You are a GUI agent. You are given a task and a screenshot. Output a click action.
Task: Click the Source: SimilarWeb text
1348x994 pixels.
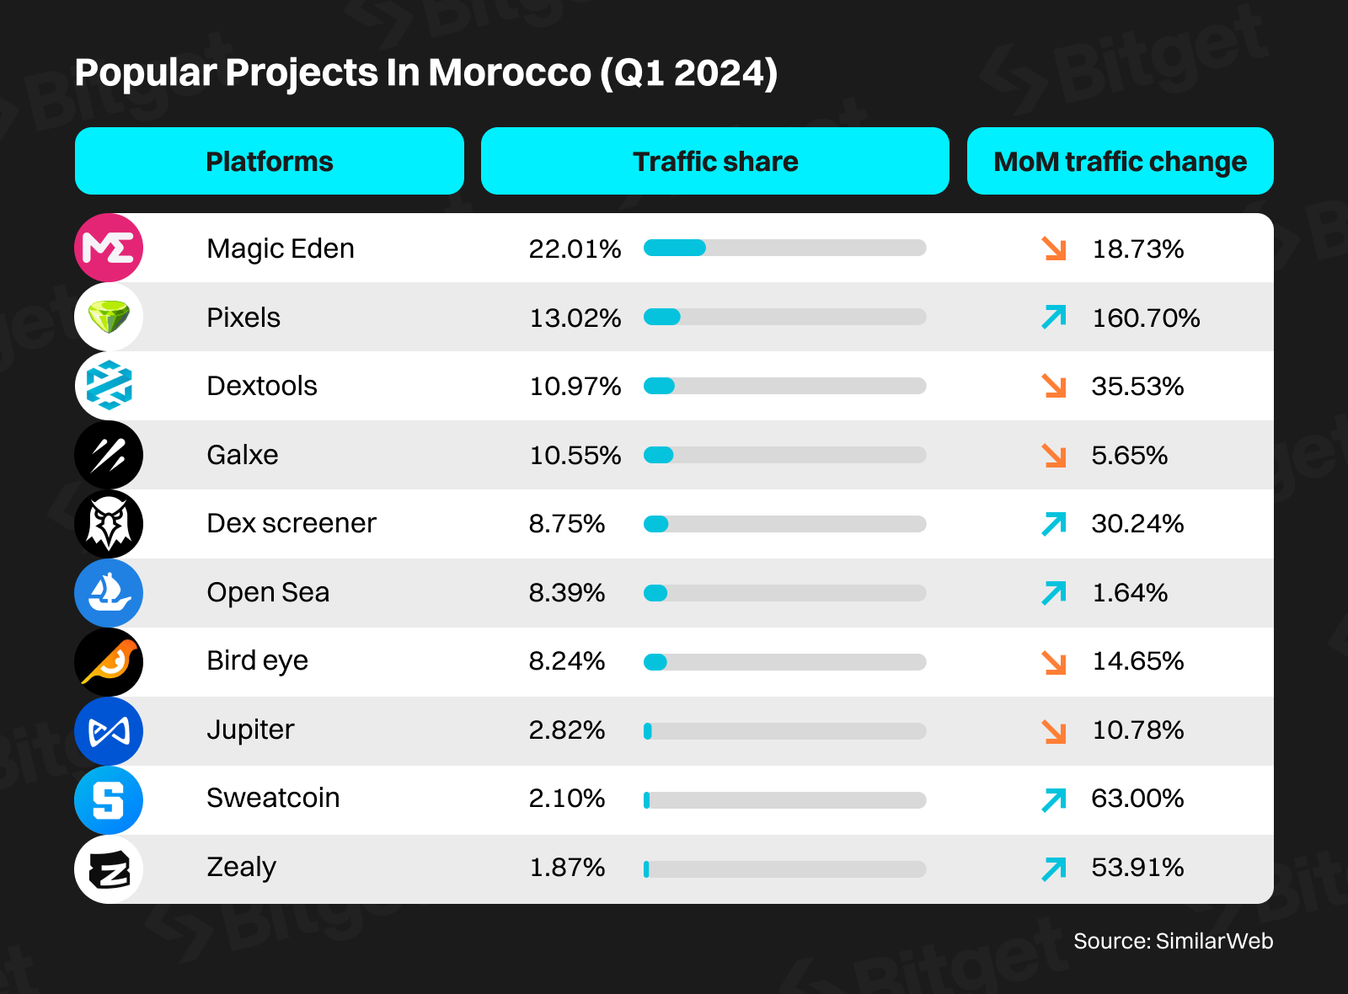1173,941
